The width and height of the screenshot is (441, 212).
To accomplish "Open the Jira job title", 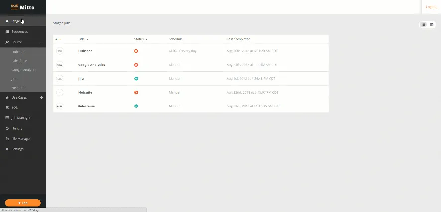I will coord(81,79).
